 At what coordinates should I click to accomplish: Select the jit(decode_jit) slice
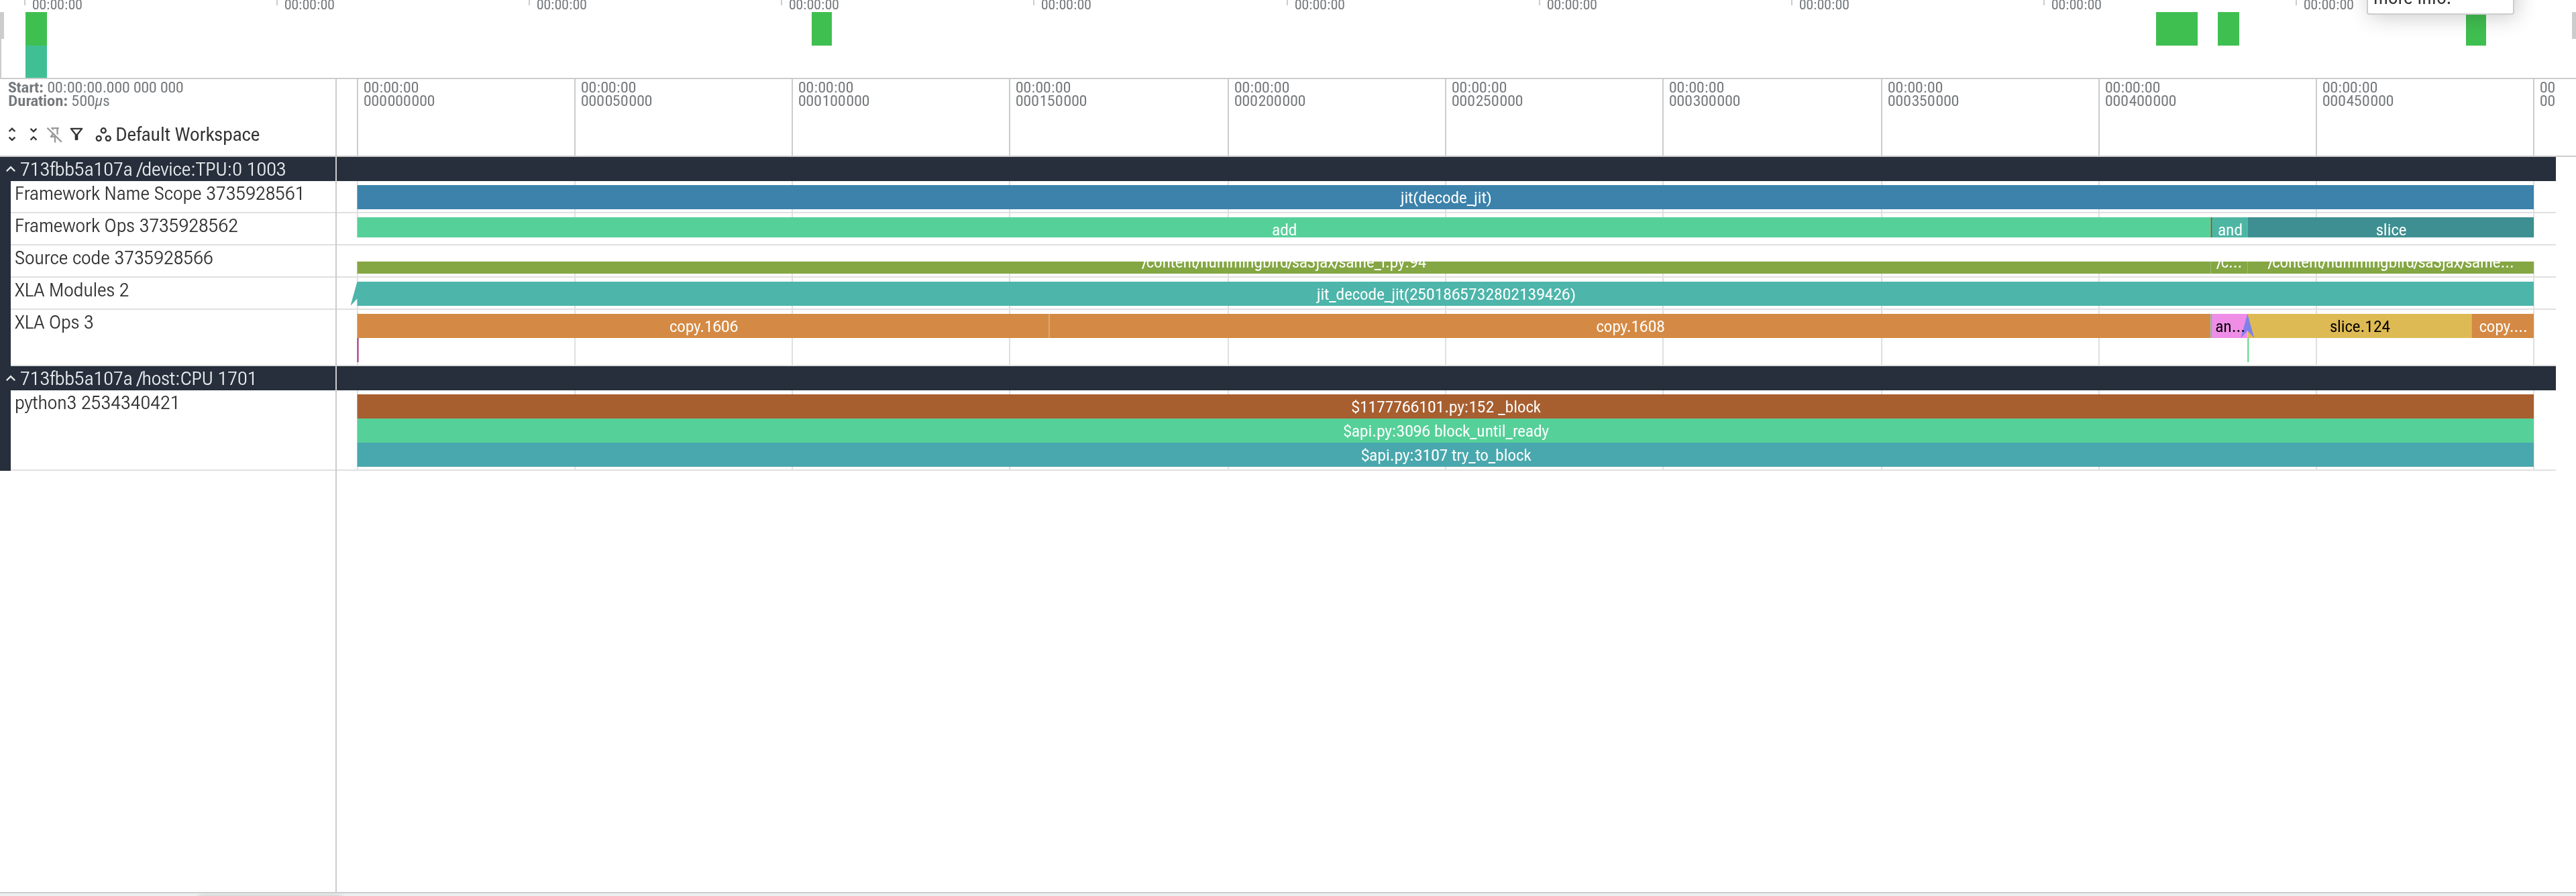(x=1445, y=197)
